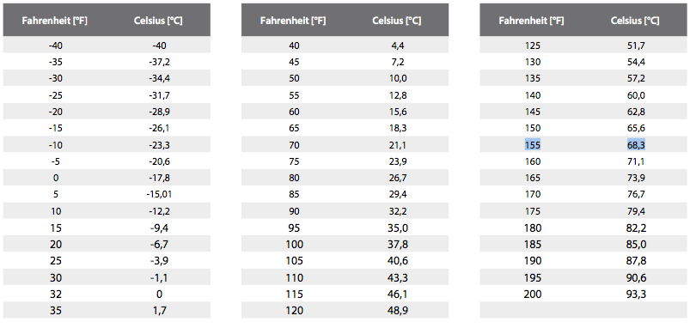Viewport: 690px width, 328px height.
Task: Click the highlighted 155 Fahrenheit value
Action: coord(533,144)
